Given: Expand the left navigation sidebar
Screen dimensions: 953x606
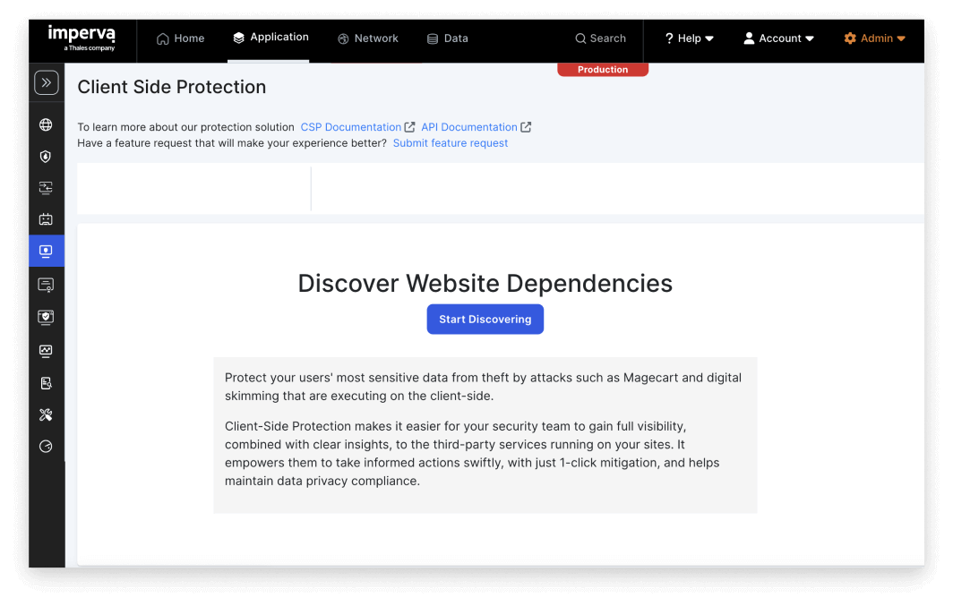Looking at the screenshot, I should [47, 81].
